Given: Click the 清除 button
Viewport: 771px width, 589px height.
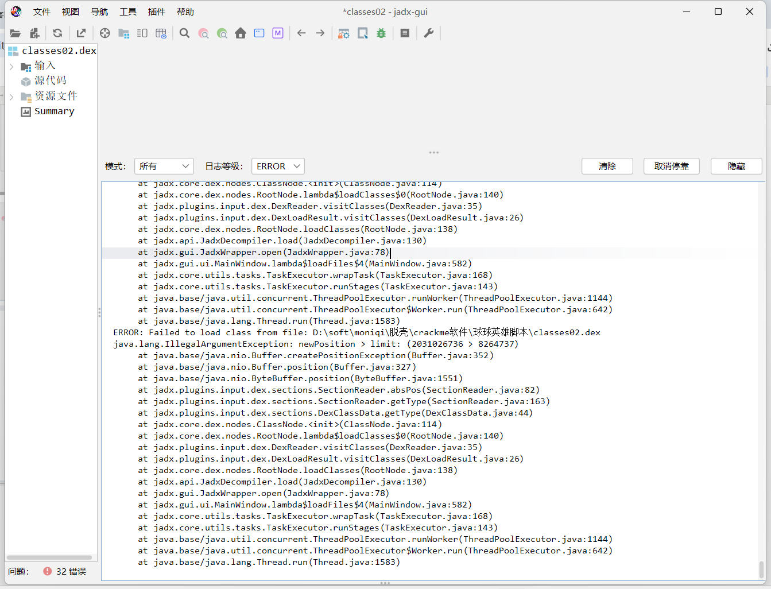Looking at the screenshot, I should [x=607, y=166].
